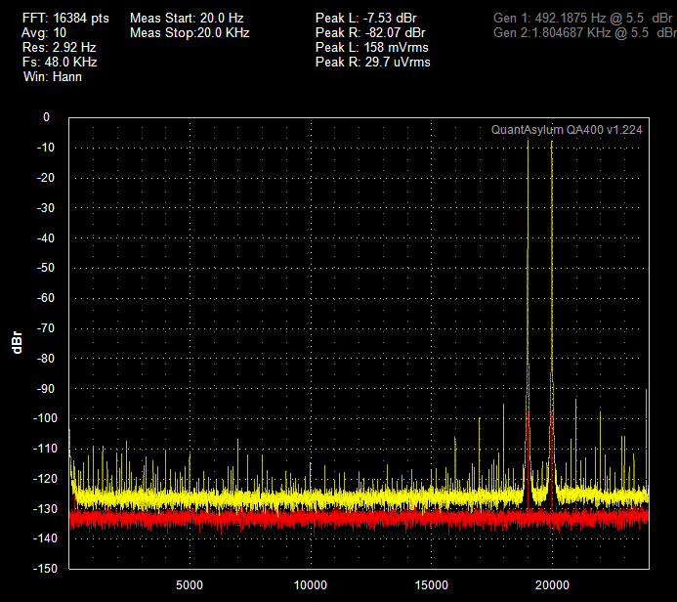Click the 0 label on the dBr axis
677x602 pixels.
tap(46, 117)
